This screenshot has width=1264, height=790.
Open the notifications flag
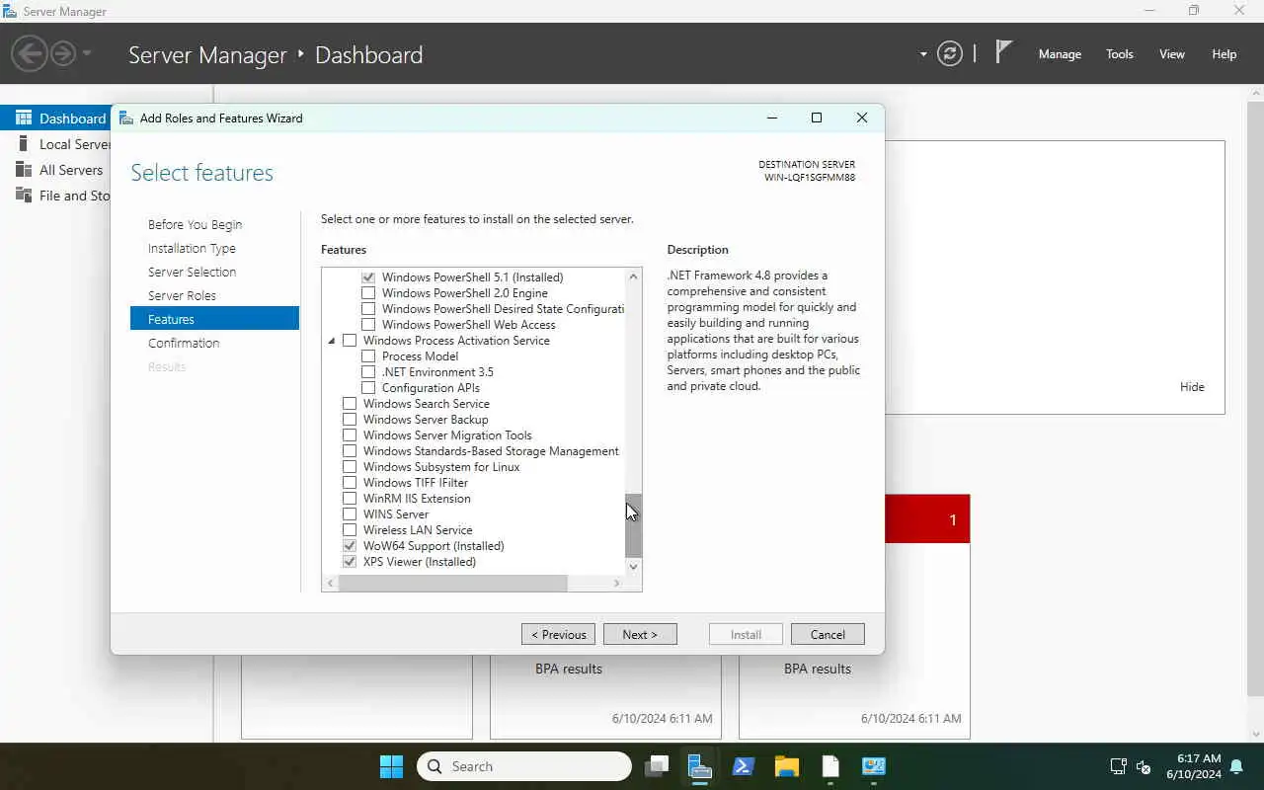(1003, 51)
